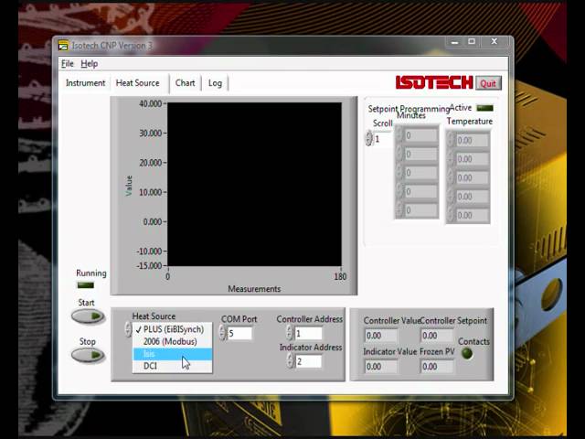The height and width of the screenshot is (439, 585).
Task: Click the 40.000 Y-axis maximum label
Action: [x=150, y=103]
